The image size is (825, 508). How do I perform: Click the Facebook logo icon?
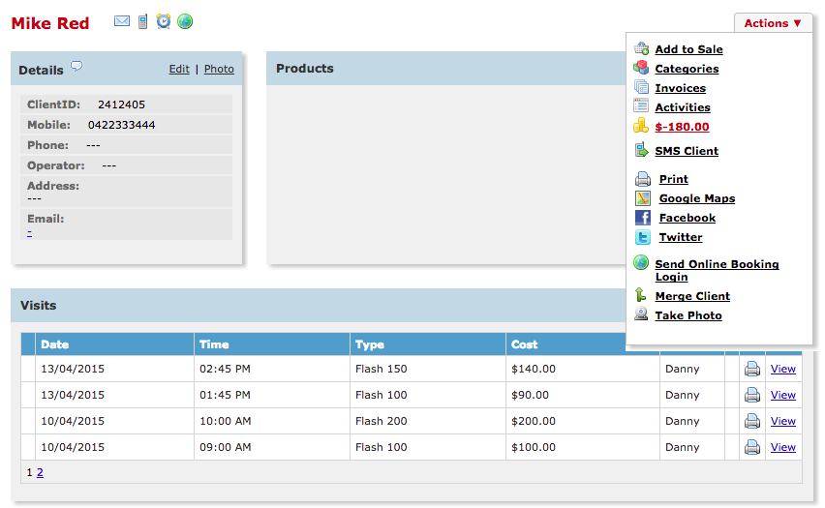coord(642,218)
